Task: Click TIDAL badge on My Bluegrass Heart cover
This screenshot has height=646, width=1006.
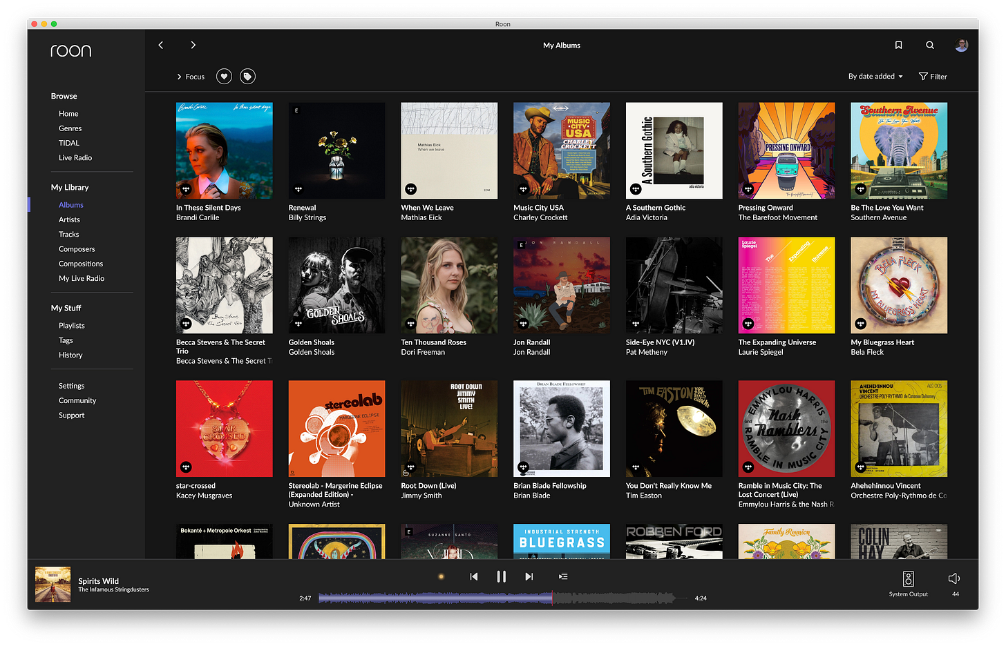Action: point(860,324)
